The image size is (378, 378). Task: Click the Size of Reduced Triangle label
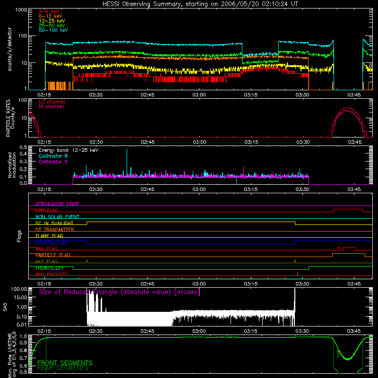coord(120,292)
